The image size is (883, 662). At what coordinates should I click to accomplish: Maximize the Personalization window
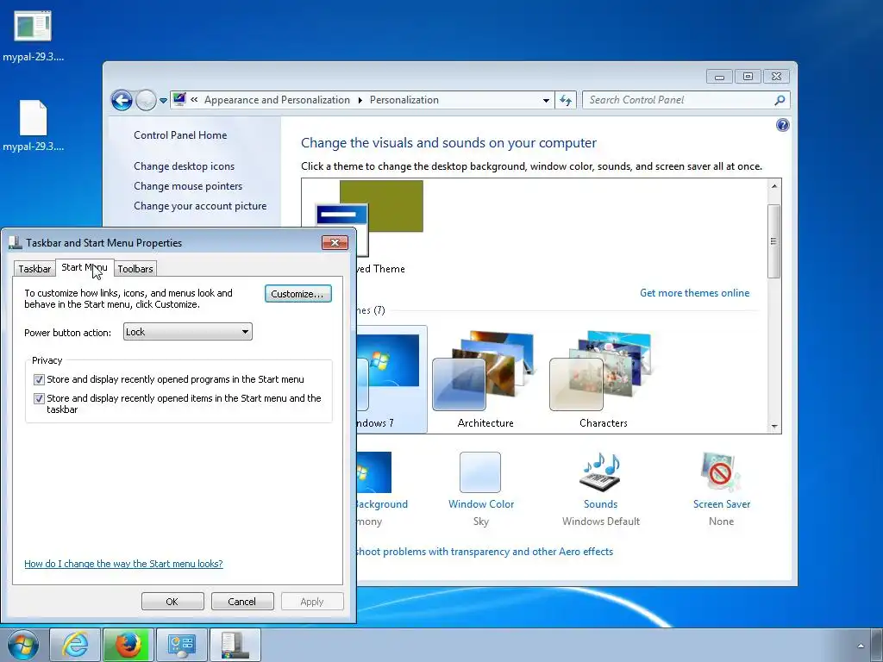[x=748, y=77]
